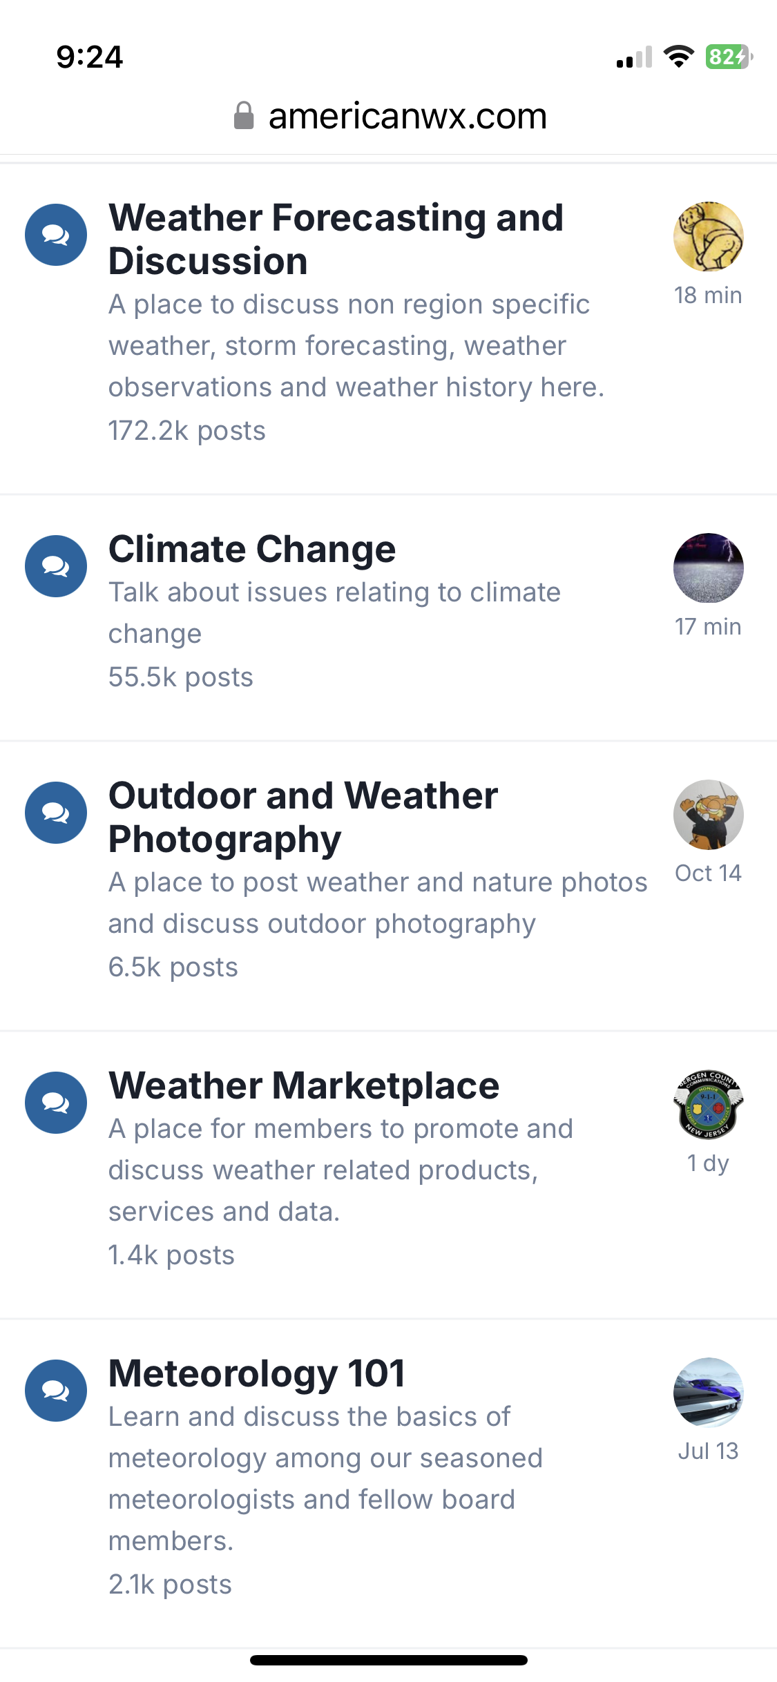Open Outdoor and Weather Photography forum title

(x=303, y=817)
